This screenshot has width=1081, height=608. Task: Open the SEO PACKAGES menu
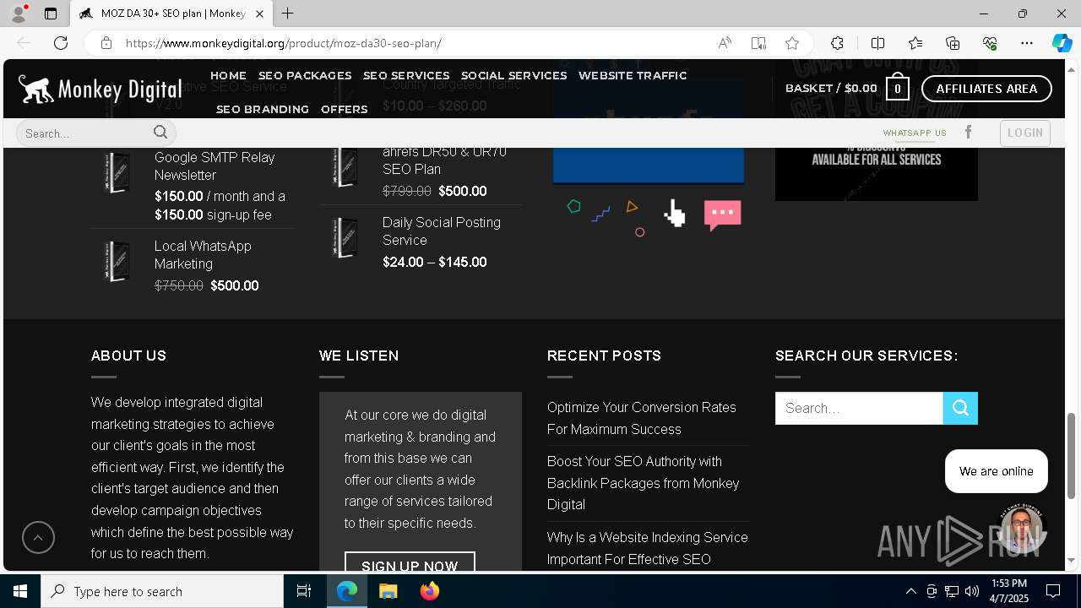pos(305,75)
